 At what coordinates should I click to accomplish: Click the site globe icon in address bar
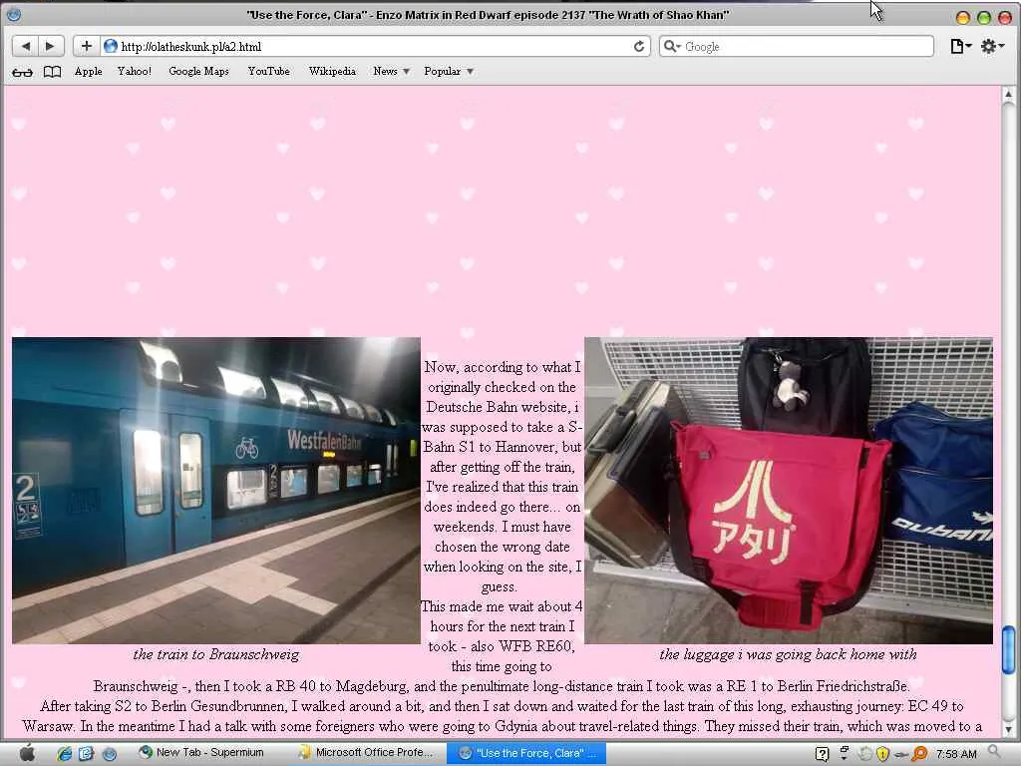click(x=111, y=46)
